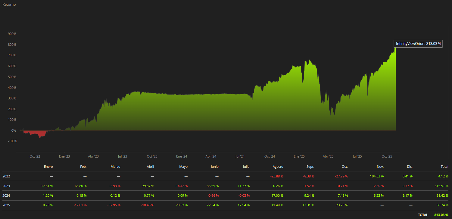
Task: Click the Jul '24 time axis label
Action: coord(240,156)
